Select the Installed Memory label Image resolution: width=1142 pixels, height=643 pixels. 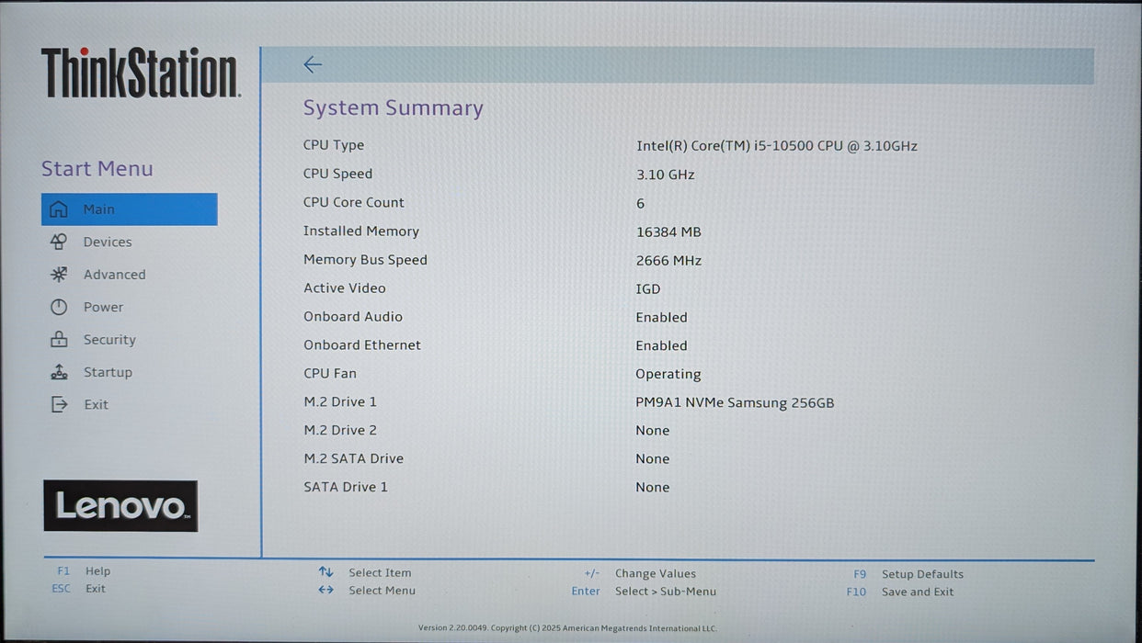click(361, 231)
